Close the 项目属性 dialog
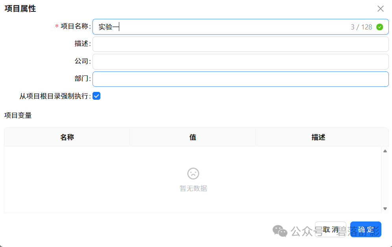The image size is (392, 247). point(380,9)
